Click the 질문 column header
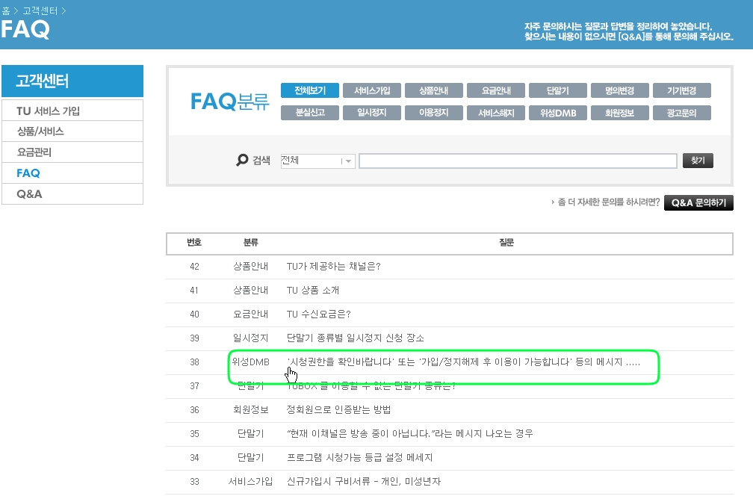753x496 pixels. (506, 243)
